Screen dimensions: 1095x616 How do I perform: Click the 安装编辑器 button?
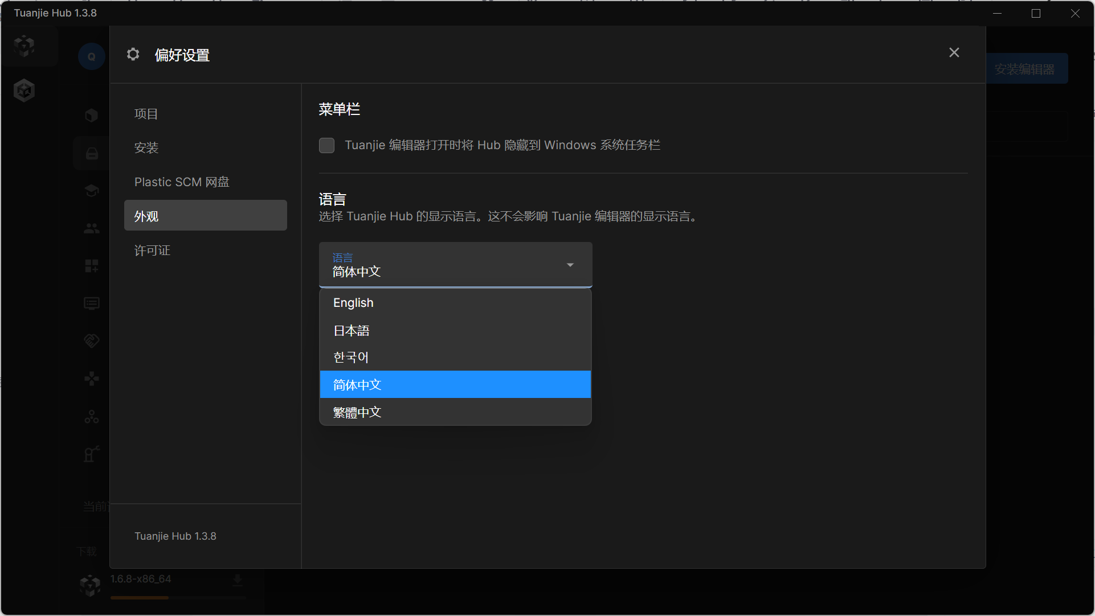click(1027, 68)
